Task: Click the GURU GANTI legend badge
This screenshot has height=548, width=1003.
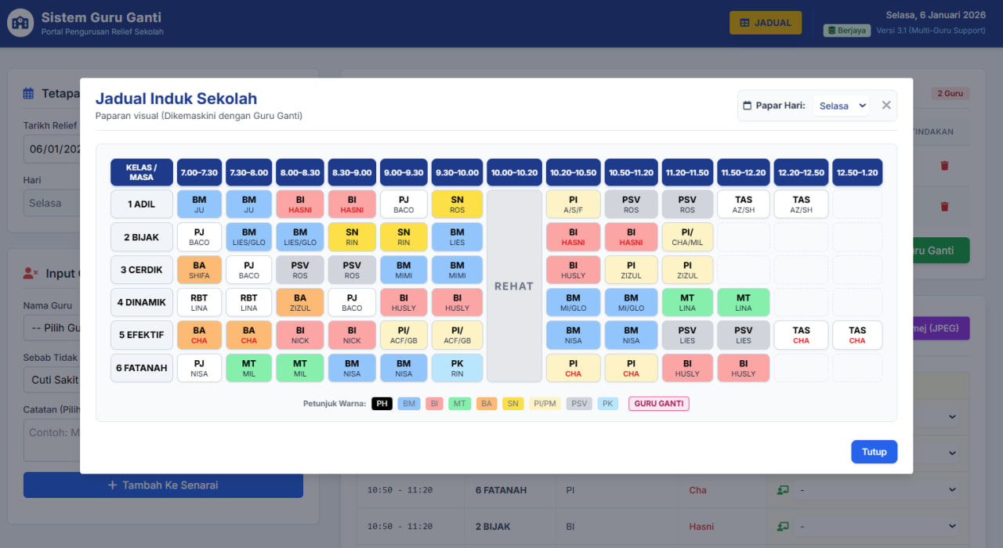Action: tap(658, 404)
